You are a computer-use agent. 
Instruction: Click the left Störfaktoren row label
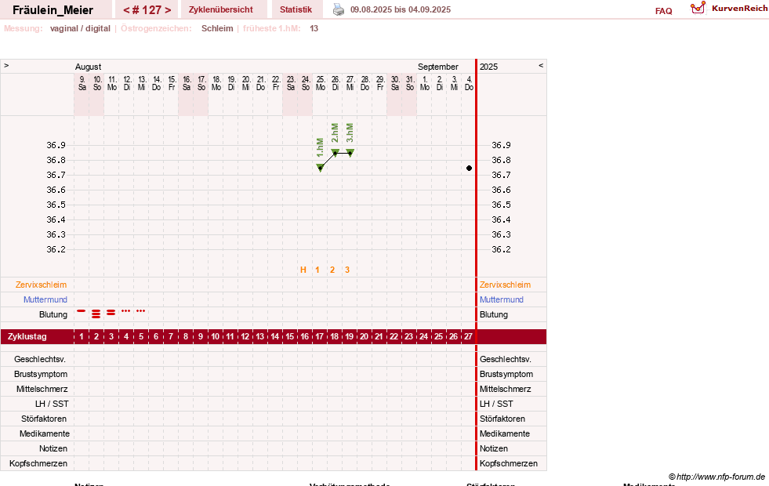tap(44, 419)
